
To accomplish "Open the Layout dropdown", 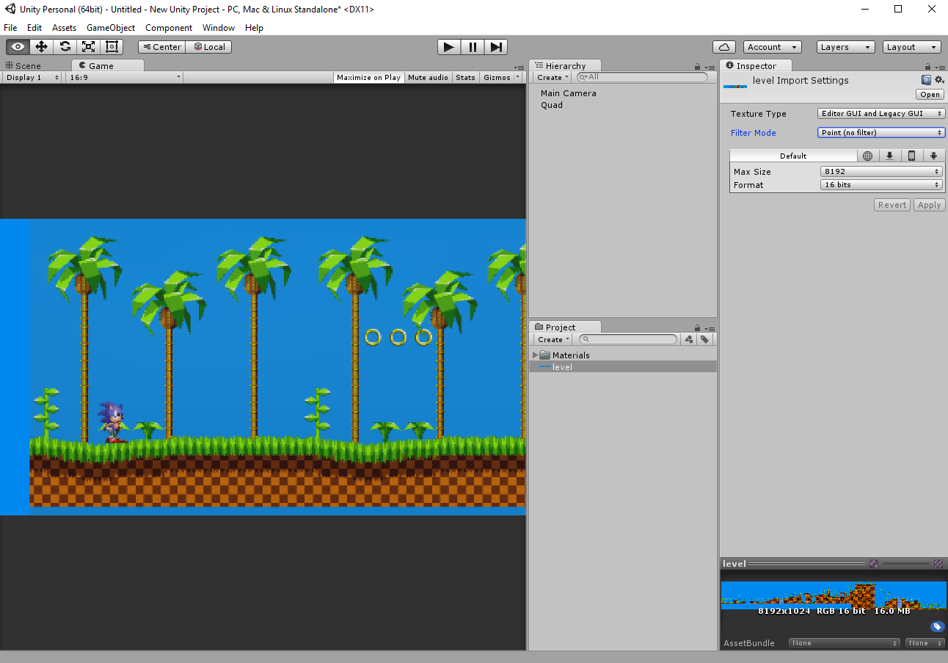I will [911, 46].
